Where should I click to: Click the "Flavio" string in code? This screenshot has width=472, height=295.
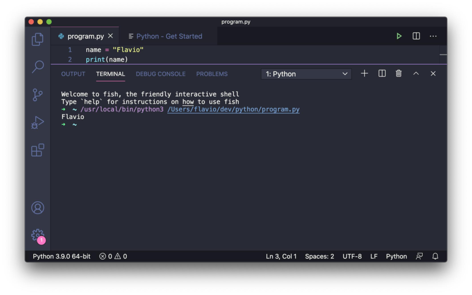(128, 50)
